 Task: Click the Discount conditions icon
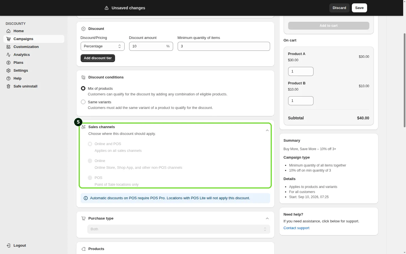tap(83, 77)
